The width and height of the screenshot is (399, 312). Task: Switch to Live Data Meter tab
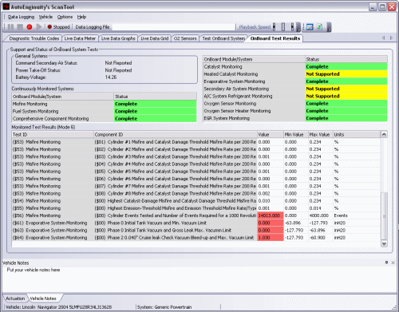[x=80, y=38]
